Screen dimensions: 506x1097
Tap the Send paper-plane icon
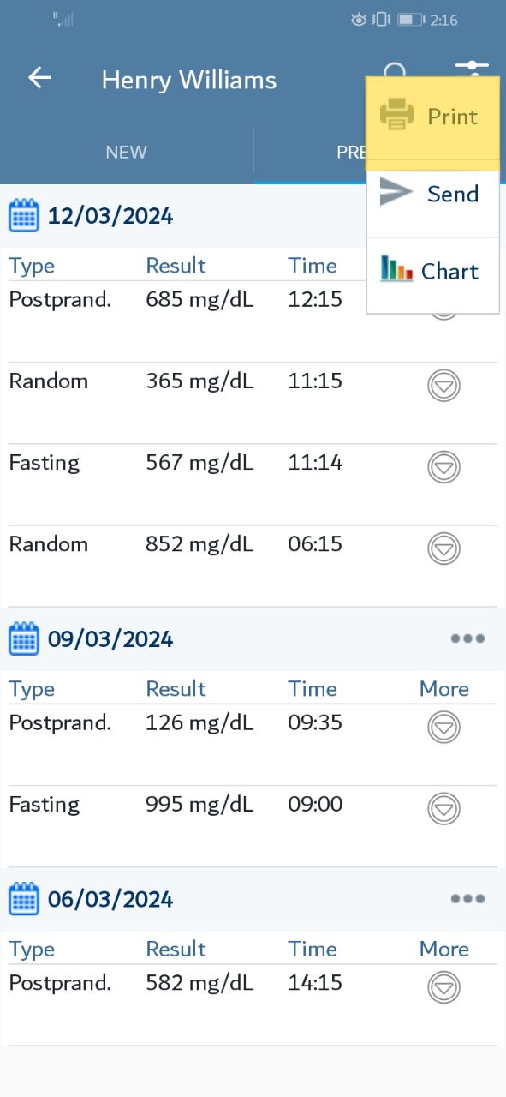(x=396, y=192)
